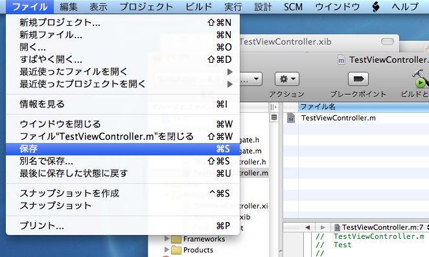
Task: Expand the Products group triangle
Action: pos(167,250)
